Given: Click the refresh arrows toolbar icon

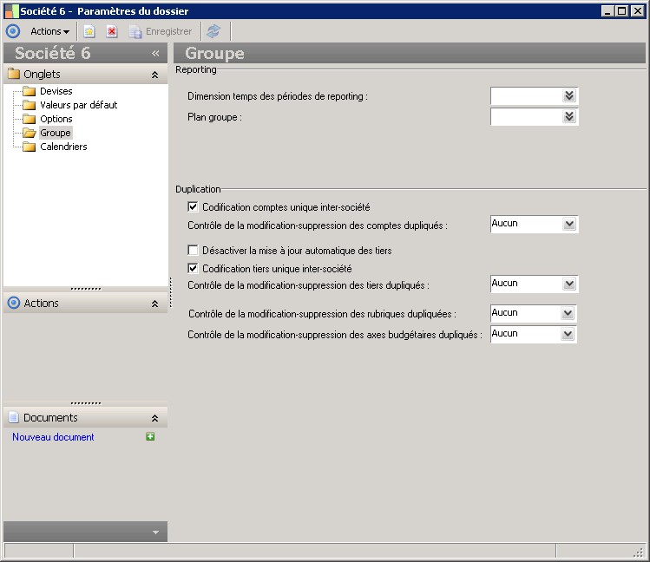Looking at the screenshot, I should pyautogui.click(x=213, y=31).
